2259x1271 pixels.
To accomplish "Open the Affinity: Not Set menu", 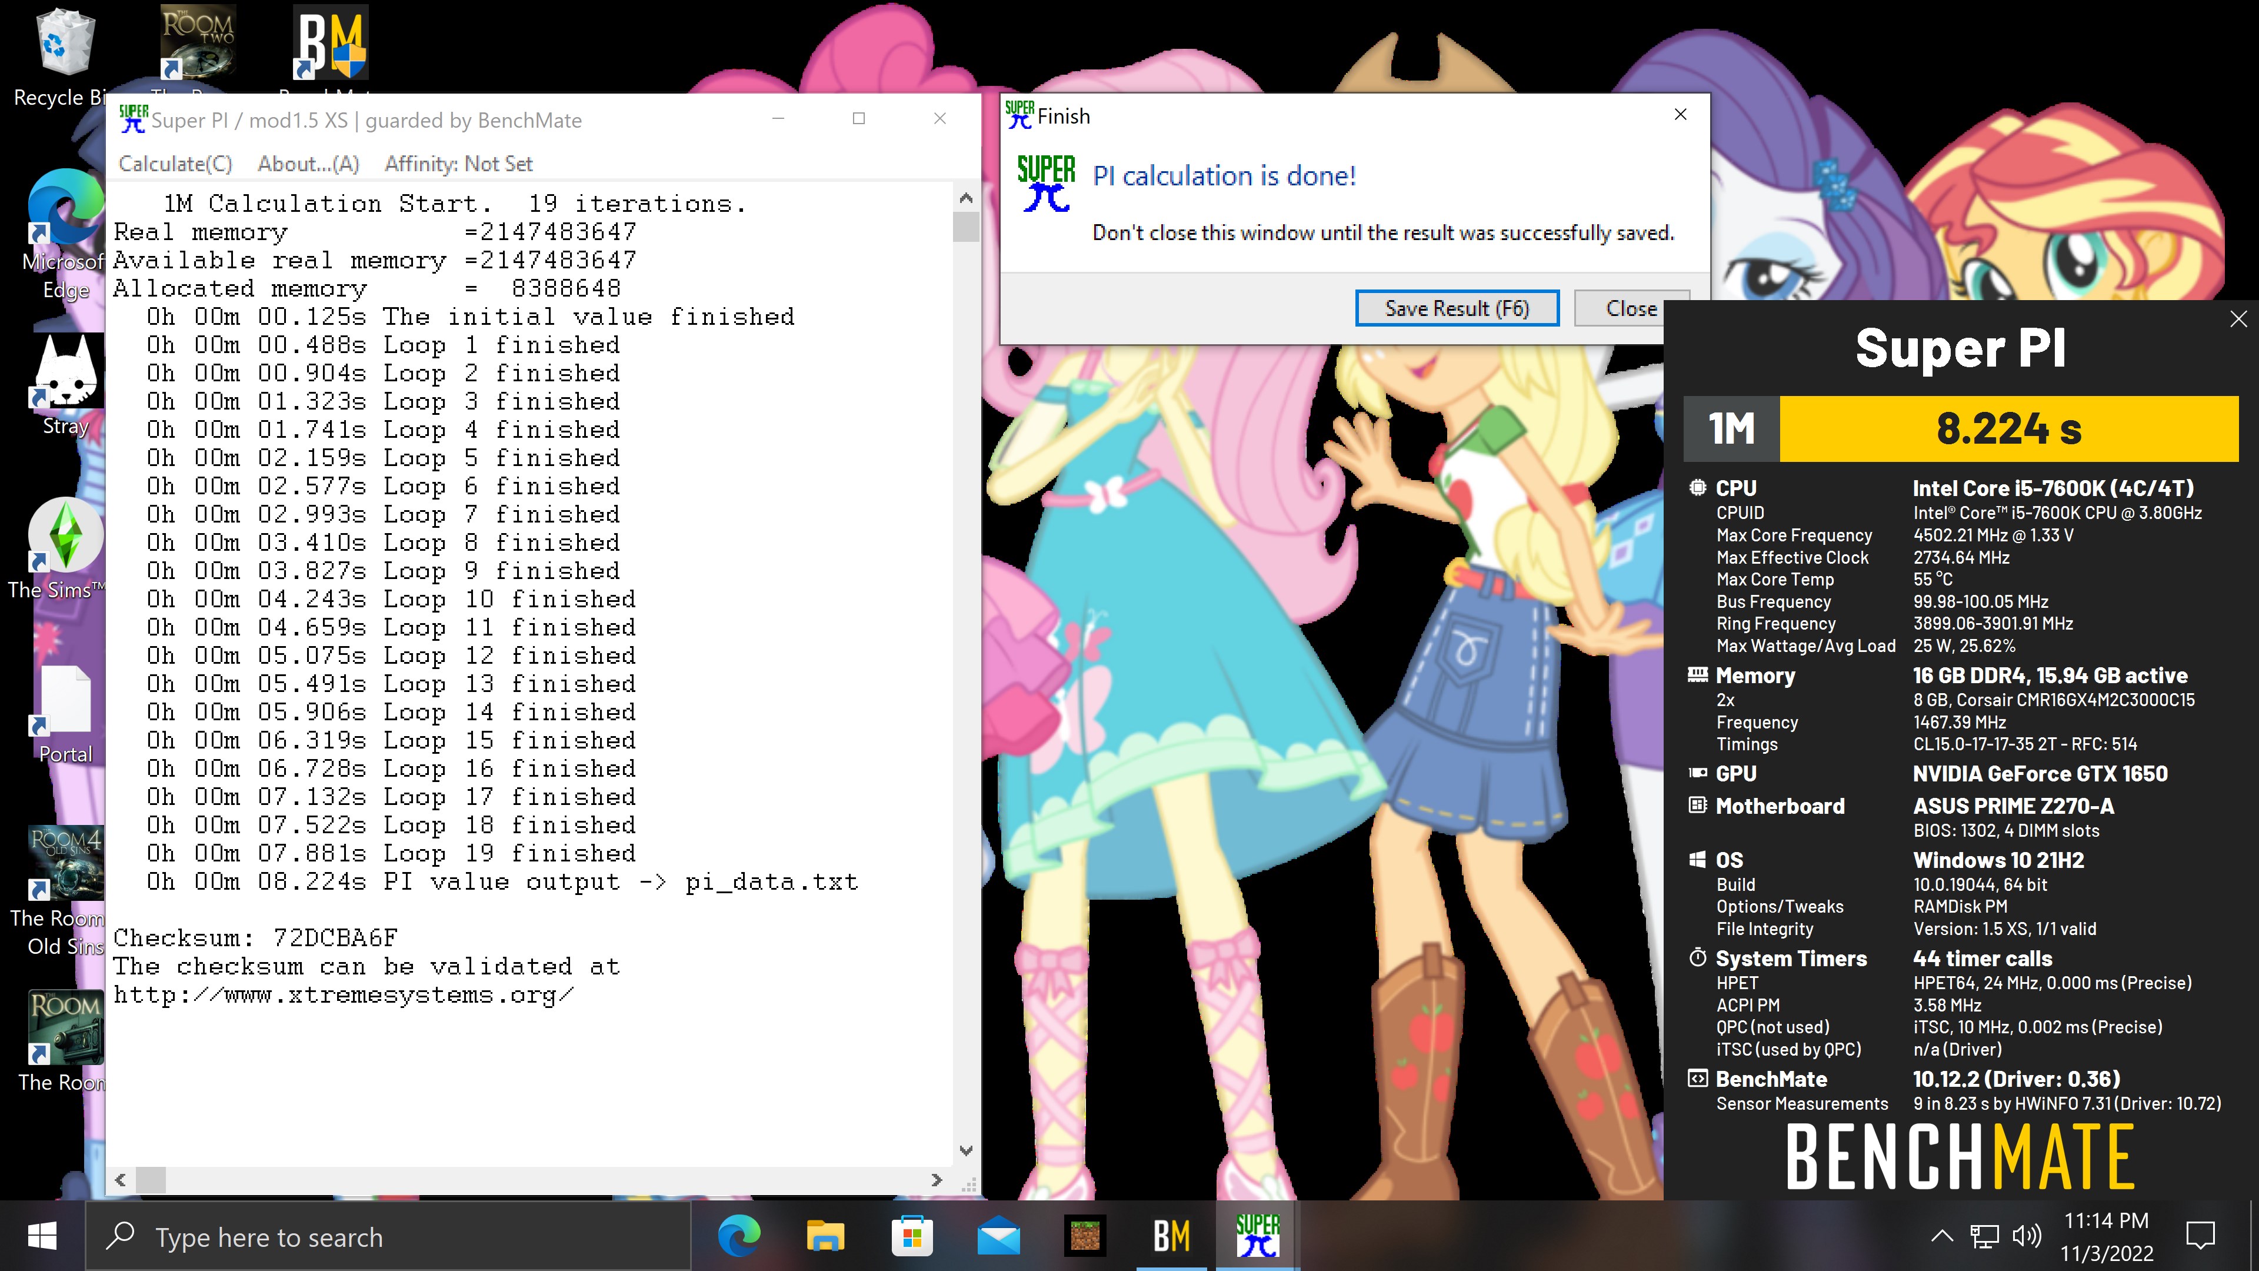I will [x=458, y=164].
